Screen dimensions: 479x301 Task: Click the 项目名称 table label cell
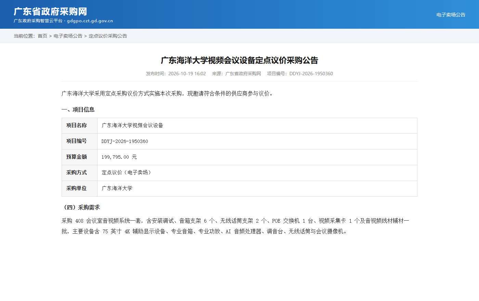click(x=80, y=126)
